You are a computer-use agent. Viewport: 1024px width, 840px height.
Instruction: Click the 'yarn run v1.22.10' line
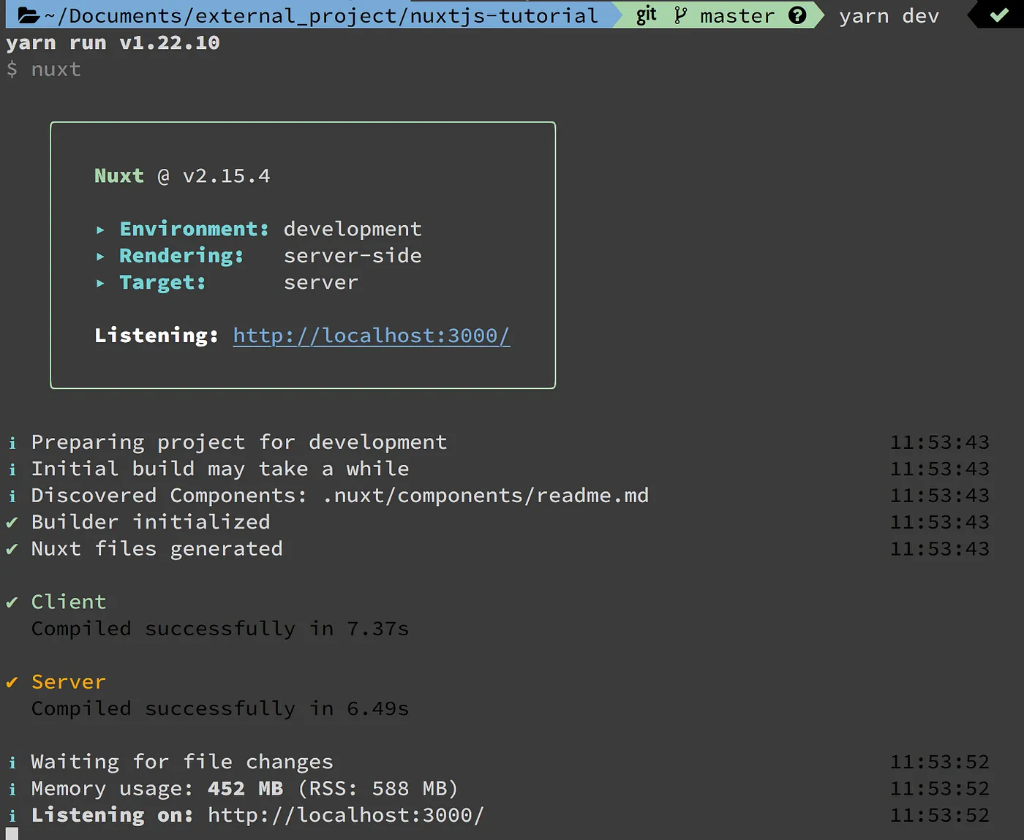[x=113, y=42]
